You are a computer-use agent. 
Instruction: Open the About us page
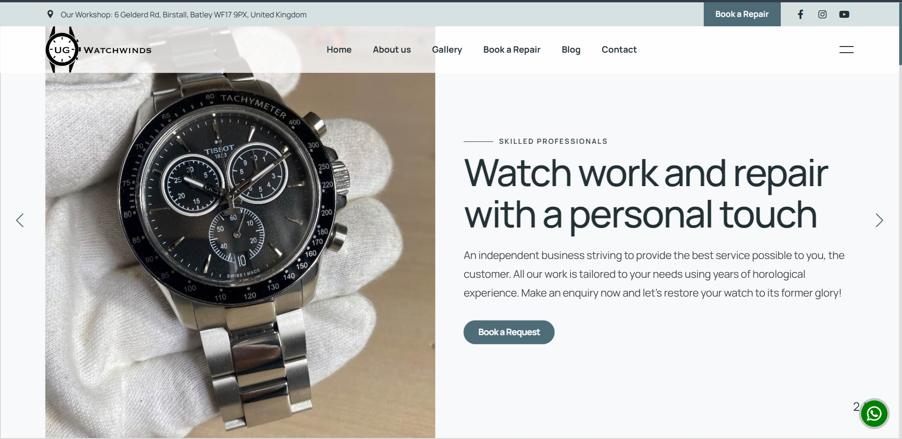pos(391,49)
